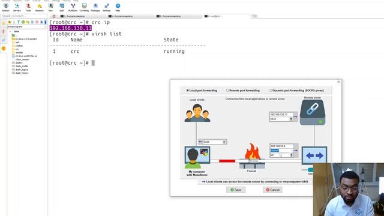
Task: Edit remote server address 192.168.130.11 field
Action: coord(281,115)
